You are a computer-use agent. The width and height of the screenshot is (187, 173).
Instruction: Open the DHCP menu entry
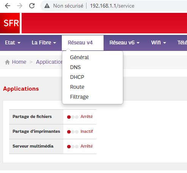[77, 77]
